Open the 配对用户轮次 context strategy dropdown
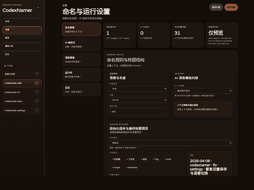This screenshot has width=254, height=190. pos(203,91)
